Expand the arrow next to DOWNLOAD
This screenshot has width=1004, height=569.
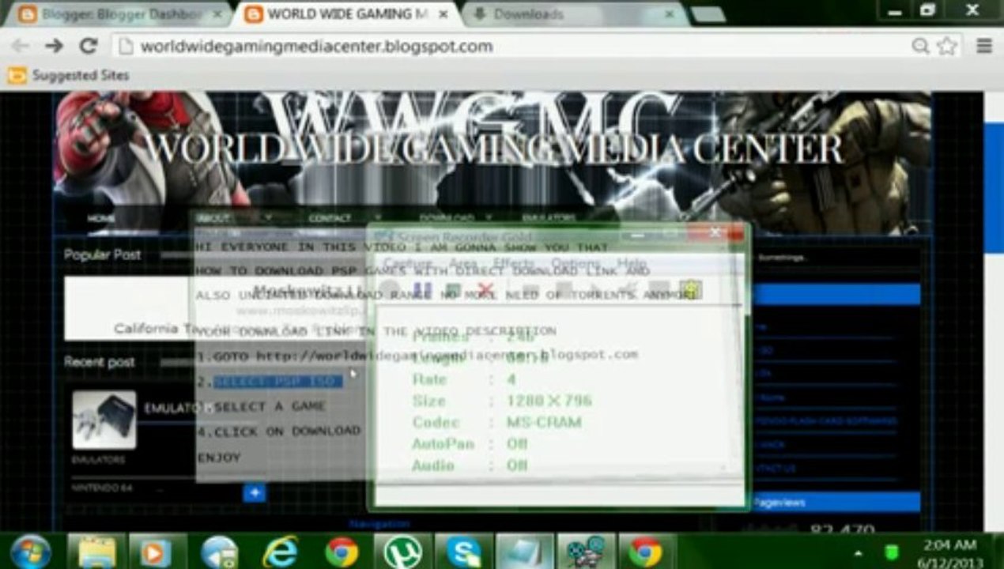click(489, 218)
